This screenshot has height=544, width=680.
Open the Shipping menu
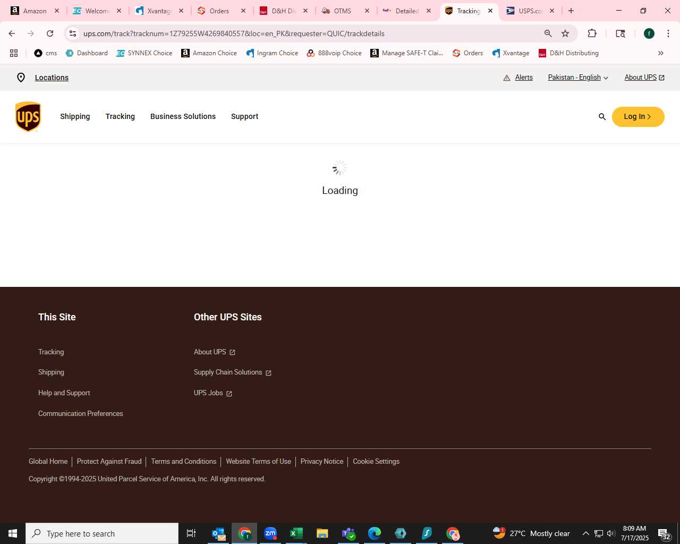(x=75, y=116)
